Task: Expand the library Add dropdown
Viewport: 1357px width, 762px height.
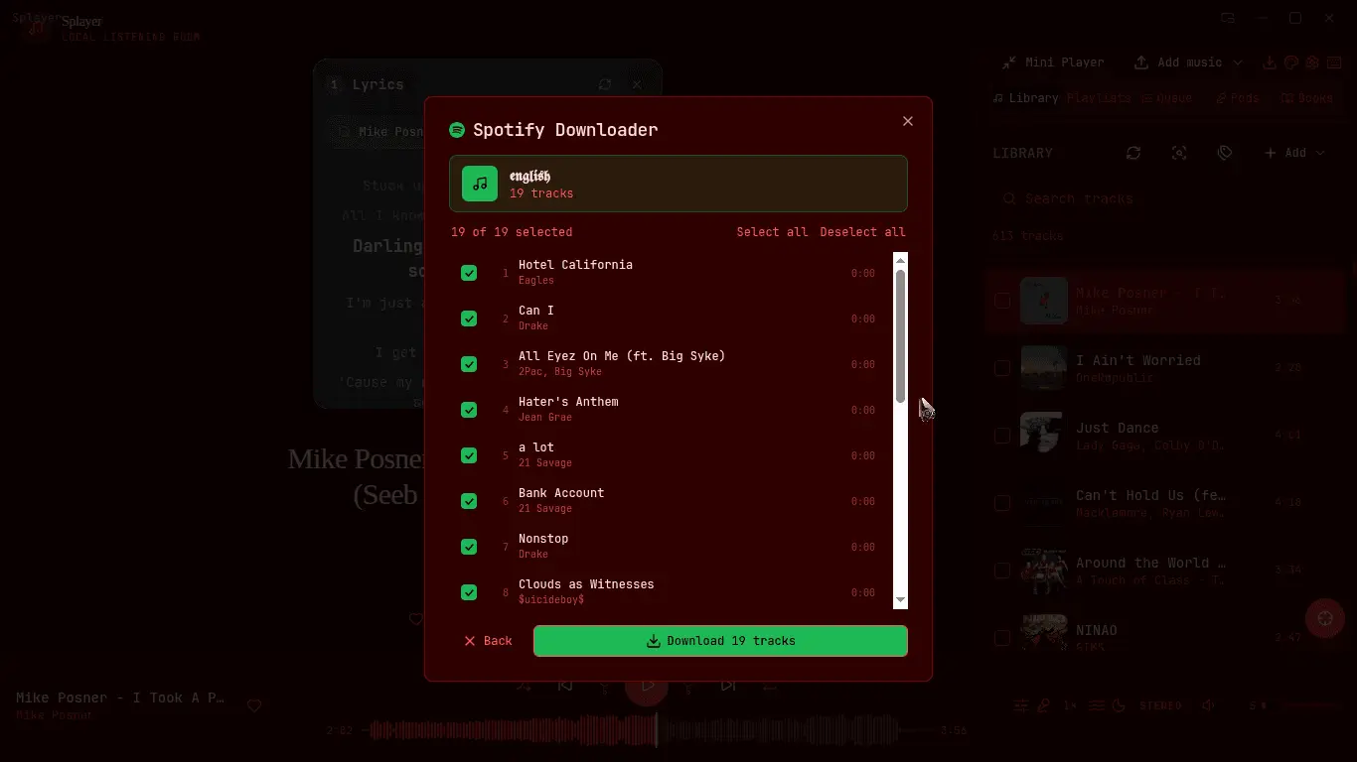Action: (x=1294, y=153)
